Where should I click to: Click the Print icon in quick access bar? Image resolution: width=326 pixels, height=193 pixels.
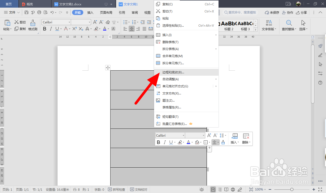(39, 12)
